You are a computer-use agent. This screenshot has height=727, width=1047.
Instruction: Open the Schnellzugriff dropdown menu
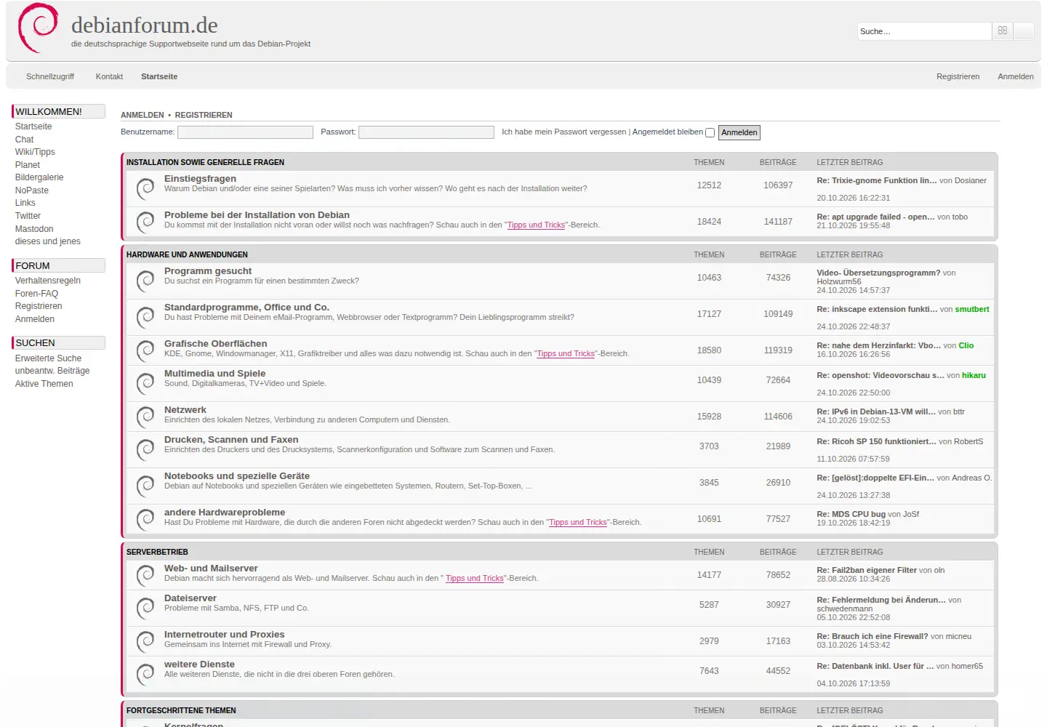(x=50, y=76)
